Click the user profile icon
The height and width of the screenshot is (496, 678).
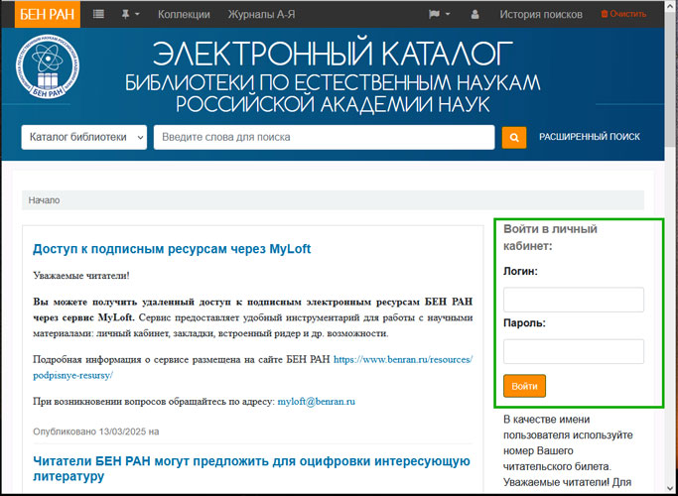pyautogui.click(x=475, y=14)
